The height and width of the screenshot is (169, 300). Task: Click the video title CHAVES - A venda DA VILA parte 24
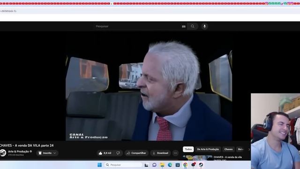pyautogui.click(x=27, y=146)
